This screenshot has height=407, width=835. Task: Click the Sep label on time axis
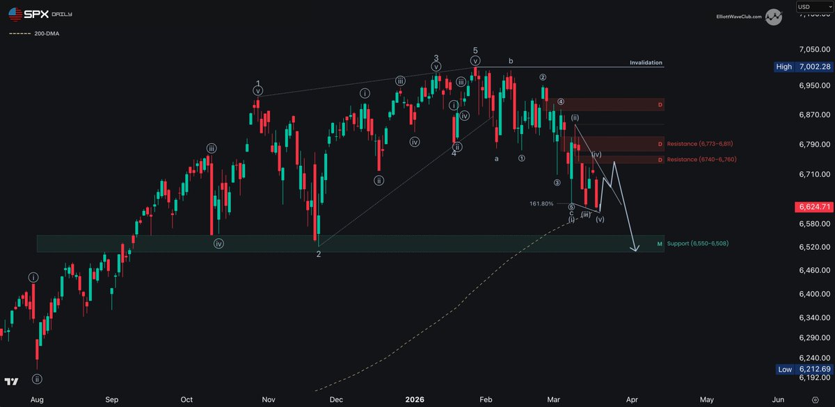coord(111,400)
